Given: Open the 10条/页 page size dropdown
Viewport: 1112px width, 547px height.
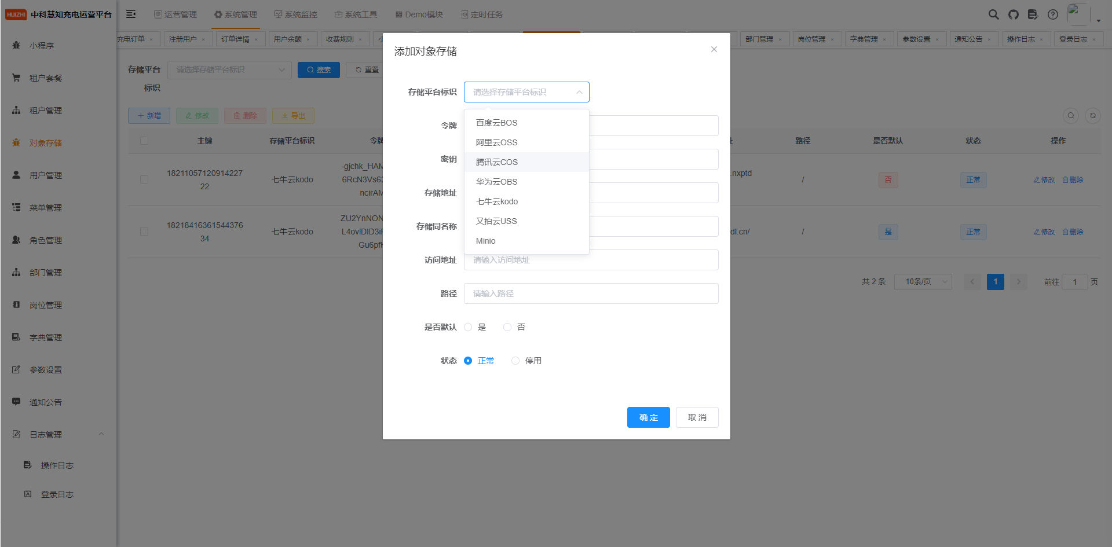Looking at the screenshot, I should (x=923, y=282).
